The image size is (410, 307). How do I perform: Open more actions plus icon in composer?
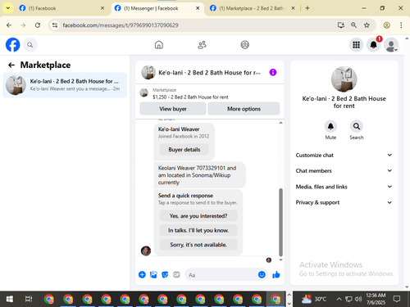(142, 274)
